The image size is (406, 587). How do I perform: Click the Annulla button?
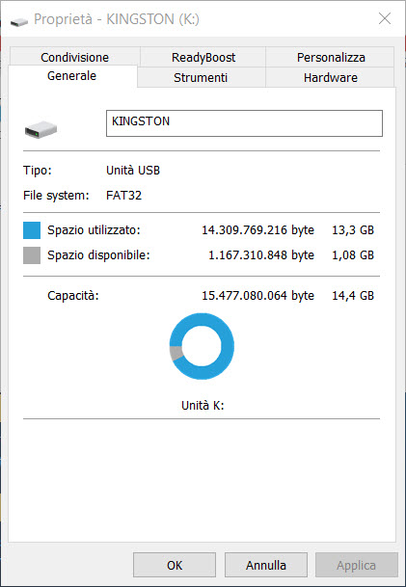(266, 565)
